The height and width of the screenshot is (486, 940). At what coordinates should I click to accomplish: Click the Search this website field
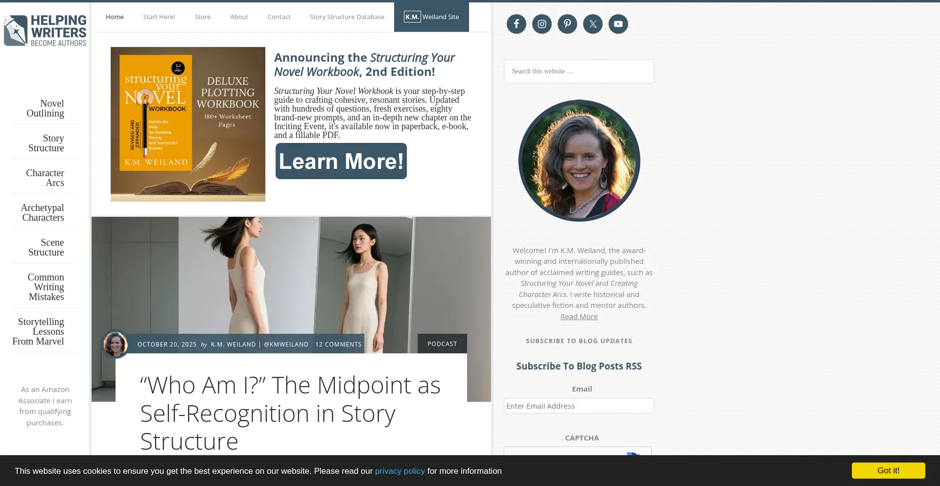tap(579, 71)
